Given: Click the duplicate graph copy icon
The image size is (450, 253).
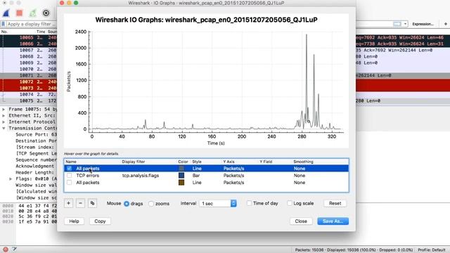Looking at the screenshot, I should pyautogui.click(x=92, y=203).
